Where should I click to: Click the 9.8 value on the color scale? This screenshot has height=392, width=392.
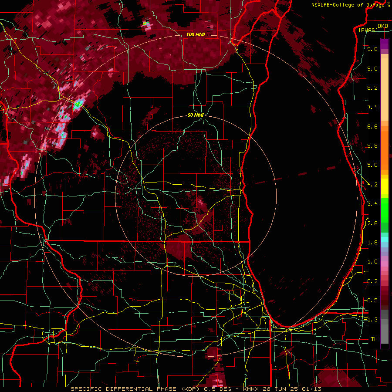(372, 49)
